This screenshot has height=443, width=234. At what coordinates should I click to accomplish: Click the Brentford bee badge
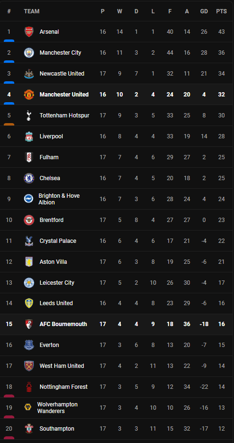click(x=29, y=220)
